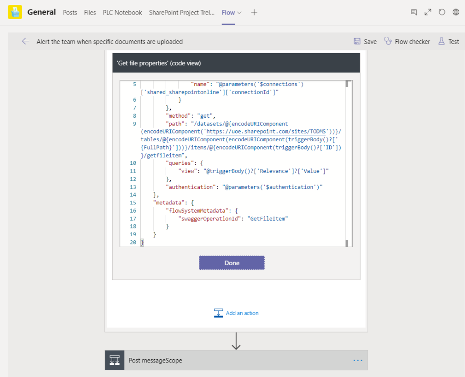The height and width of the screenshot is (377, 465).
Task: Refresh the Flow tab content
Action: pos(441,12)
